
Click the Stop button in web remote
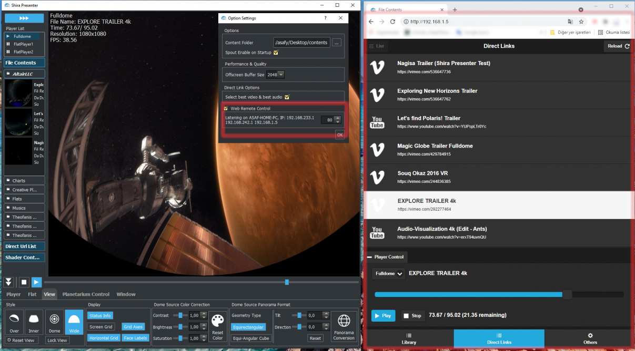[412, 315]
